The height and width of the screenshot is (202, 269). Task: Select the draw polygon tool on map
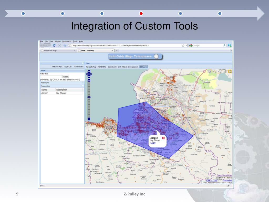click(x=214, y=71)
